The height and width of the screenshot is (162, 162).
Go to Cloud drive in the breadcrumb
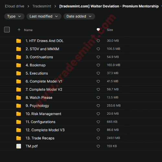(x=15, y=6)
